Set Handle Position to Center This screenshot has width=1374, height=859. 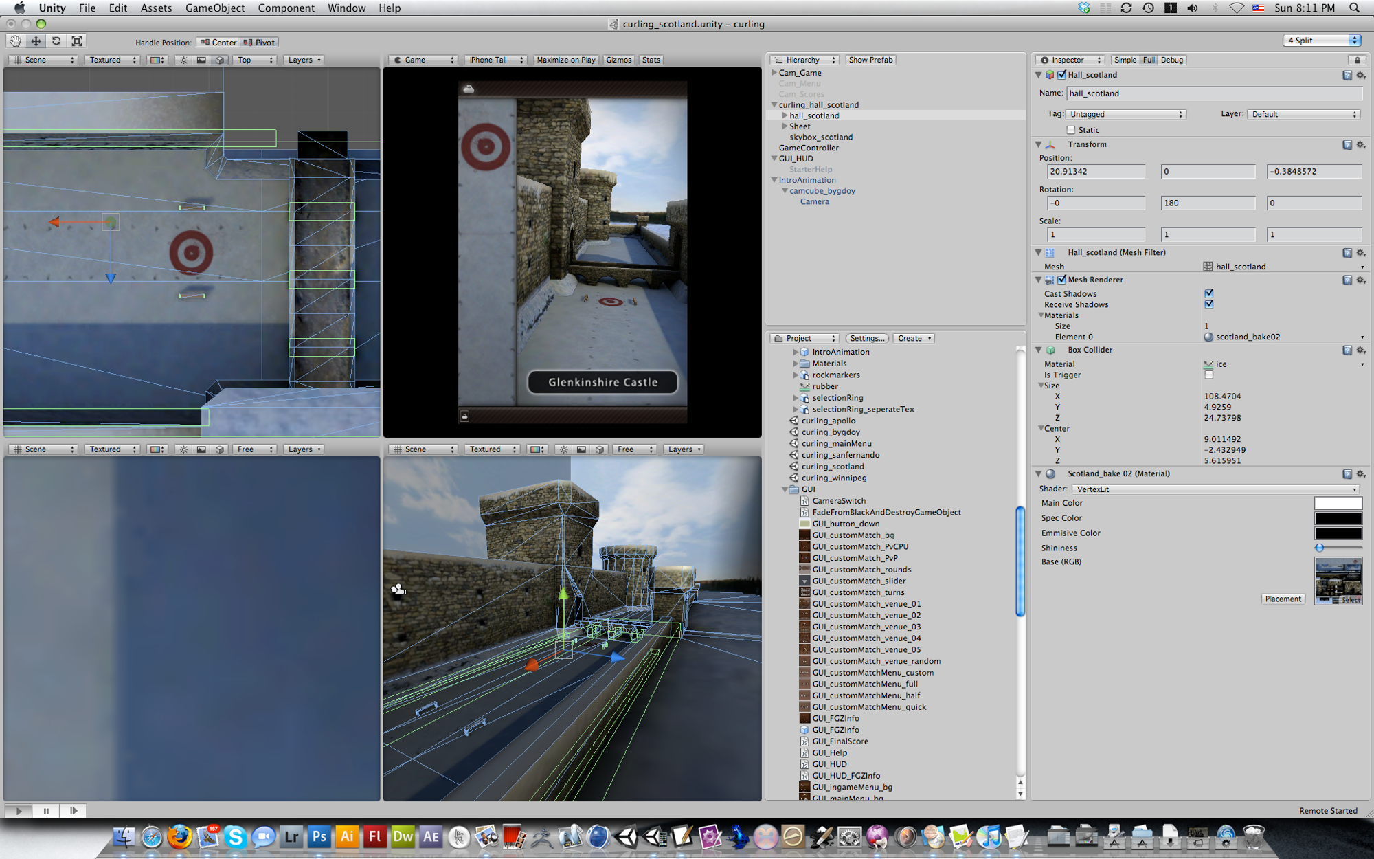pos(218,43)
